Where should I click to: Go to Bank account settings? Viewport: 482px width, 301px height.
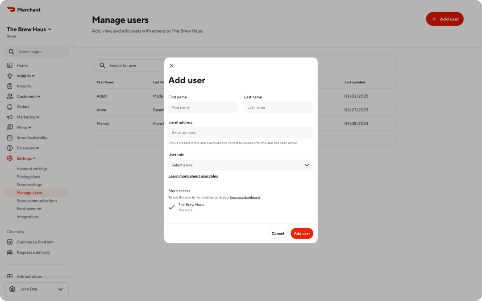[x=29, y=209]
